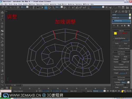Click the Target Weld button
Image resolution: width=132 pixels, height=99 pixels.
point(125,62)
